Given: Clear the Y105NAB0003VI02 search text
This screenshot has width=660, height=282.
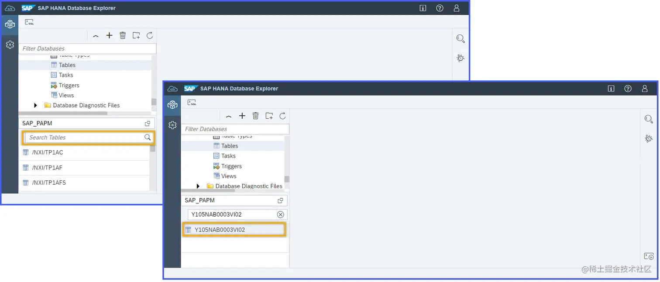Looking at the screenshot, I should [x=281, y=214].
